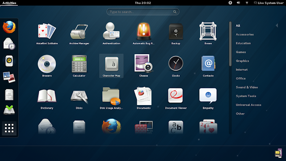286x161 pixels.
Task: Filter by Sound & Video
Action: pos(247,87)
